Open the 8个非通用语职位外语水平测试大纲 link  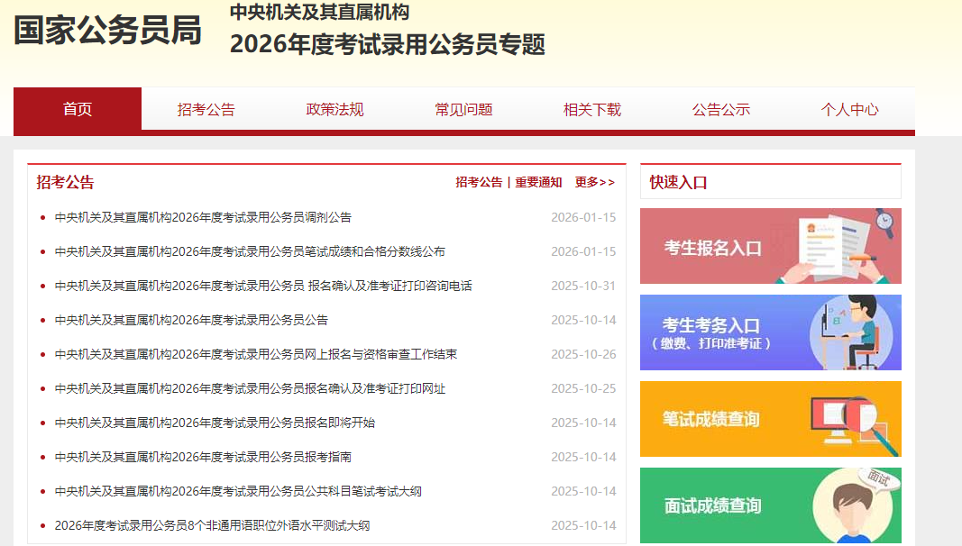tap(212, 525)
